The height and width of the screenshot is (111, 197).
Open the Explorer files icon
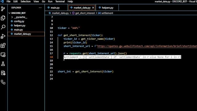[x=3, y=18]
